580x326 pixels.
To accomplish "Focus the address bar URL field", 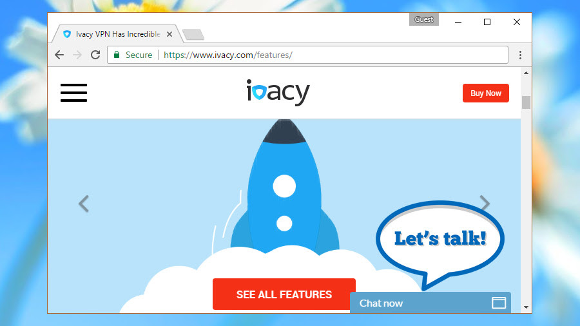I will (307, 55).
